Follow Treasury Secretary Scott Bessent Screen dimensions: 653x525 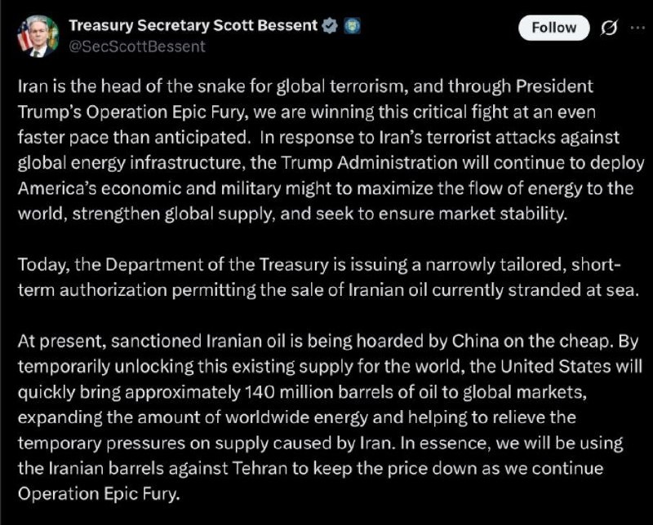[x=553, y=28]
